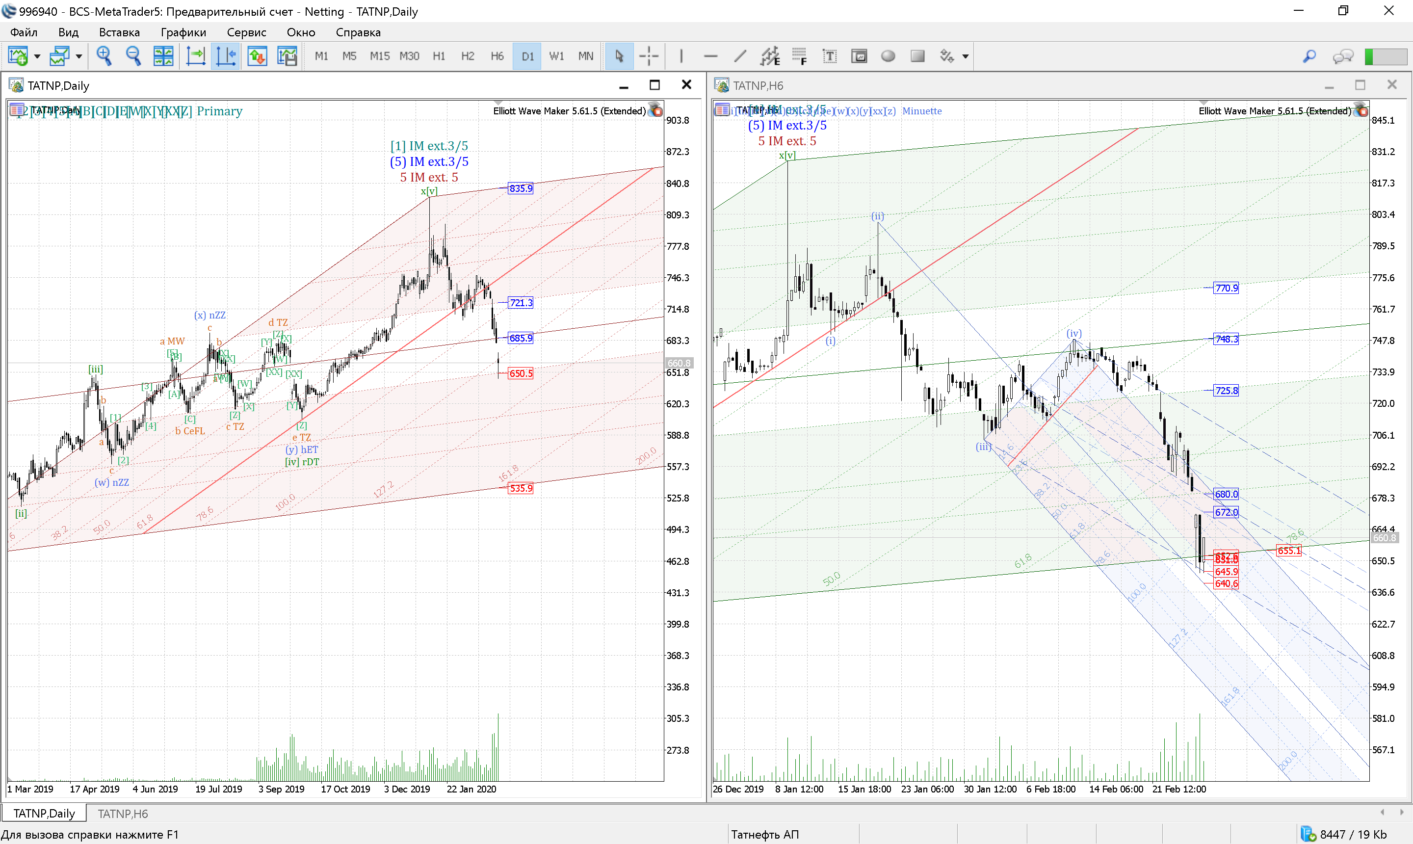This screenshot has height=844, width=1413.
Task: Toggle chart shift from right edge
Action: [x=226, y=56]
